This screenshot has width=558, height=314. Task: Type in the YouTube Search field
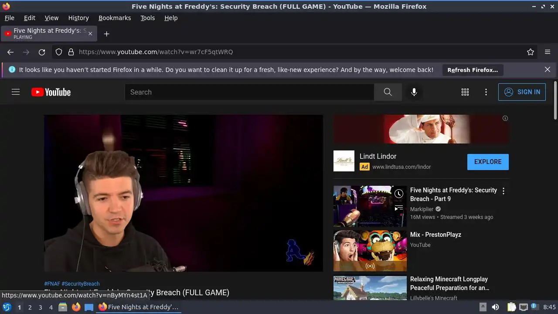249,92
